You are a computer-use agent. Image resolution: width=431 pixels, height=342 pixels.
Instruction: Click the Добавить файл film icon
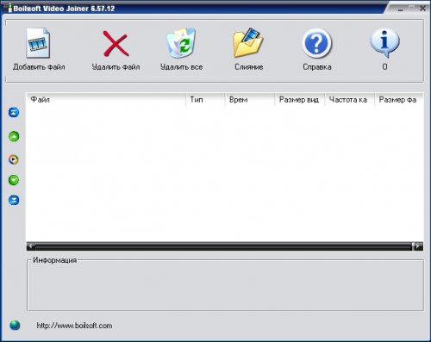coord(38,43)
